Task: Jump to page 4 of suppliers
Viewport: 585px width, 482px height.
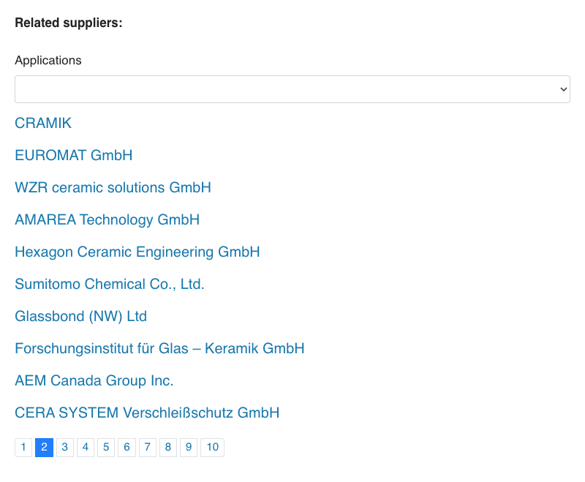Action: (x=86, y=448)
